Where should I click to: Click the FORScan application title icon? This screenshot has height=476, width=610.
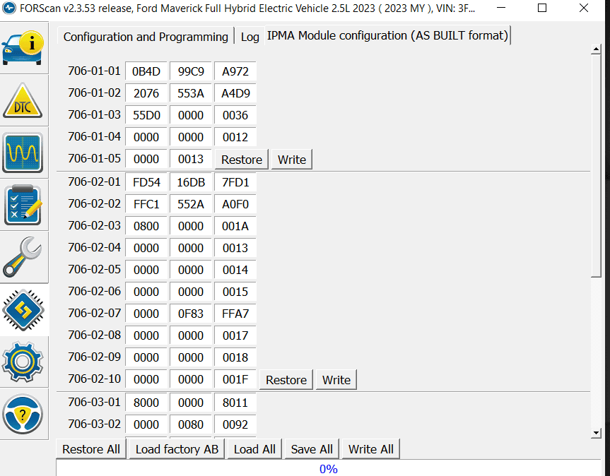pos(9,8)
